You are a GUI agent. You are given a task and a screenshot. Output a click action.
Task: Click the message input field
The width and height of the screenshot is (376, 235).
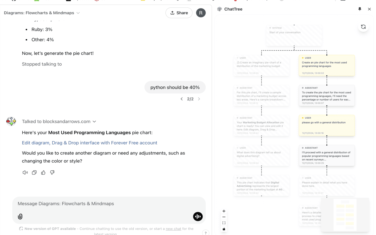click(109, 204)
